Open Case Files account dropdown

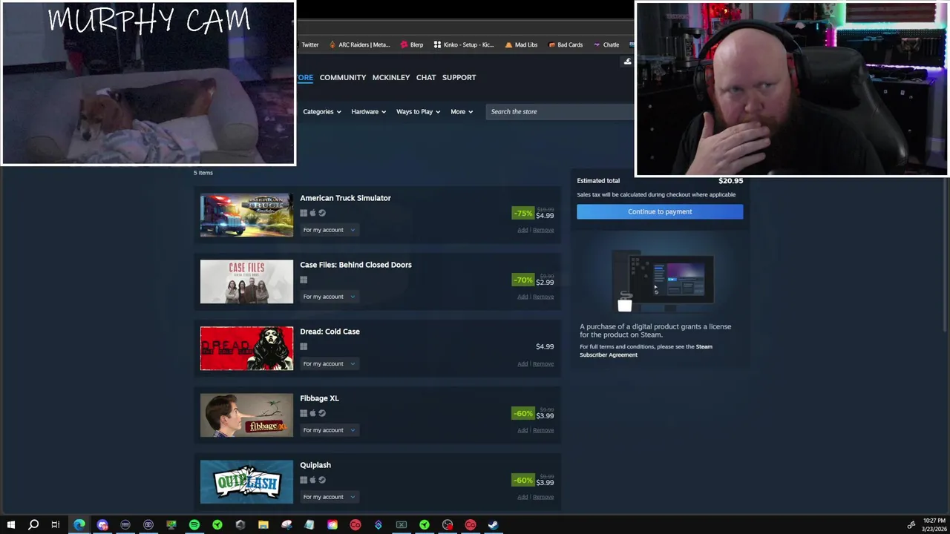click(x=329, y=297)
